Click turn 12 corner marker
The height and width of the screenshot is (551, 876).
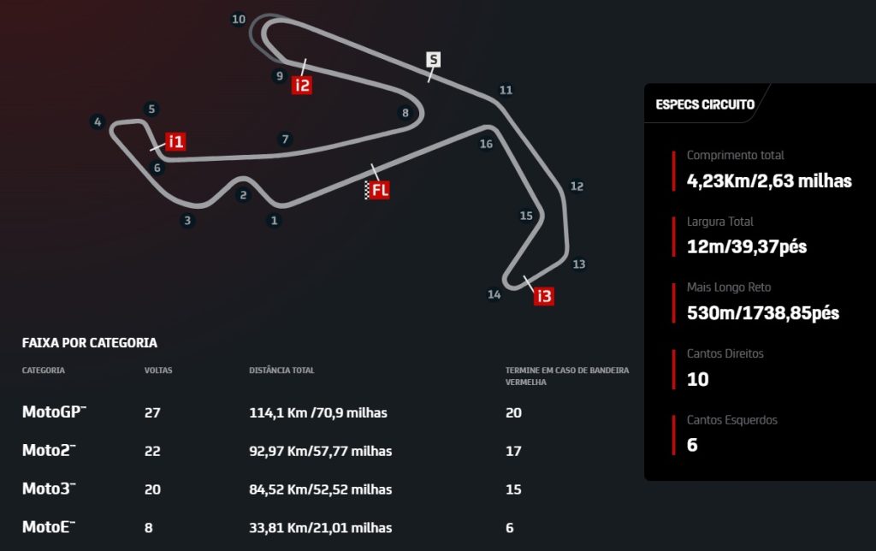(577, 186)
